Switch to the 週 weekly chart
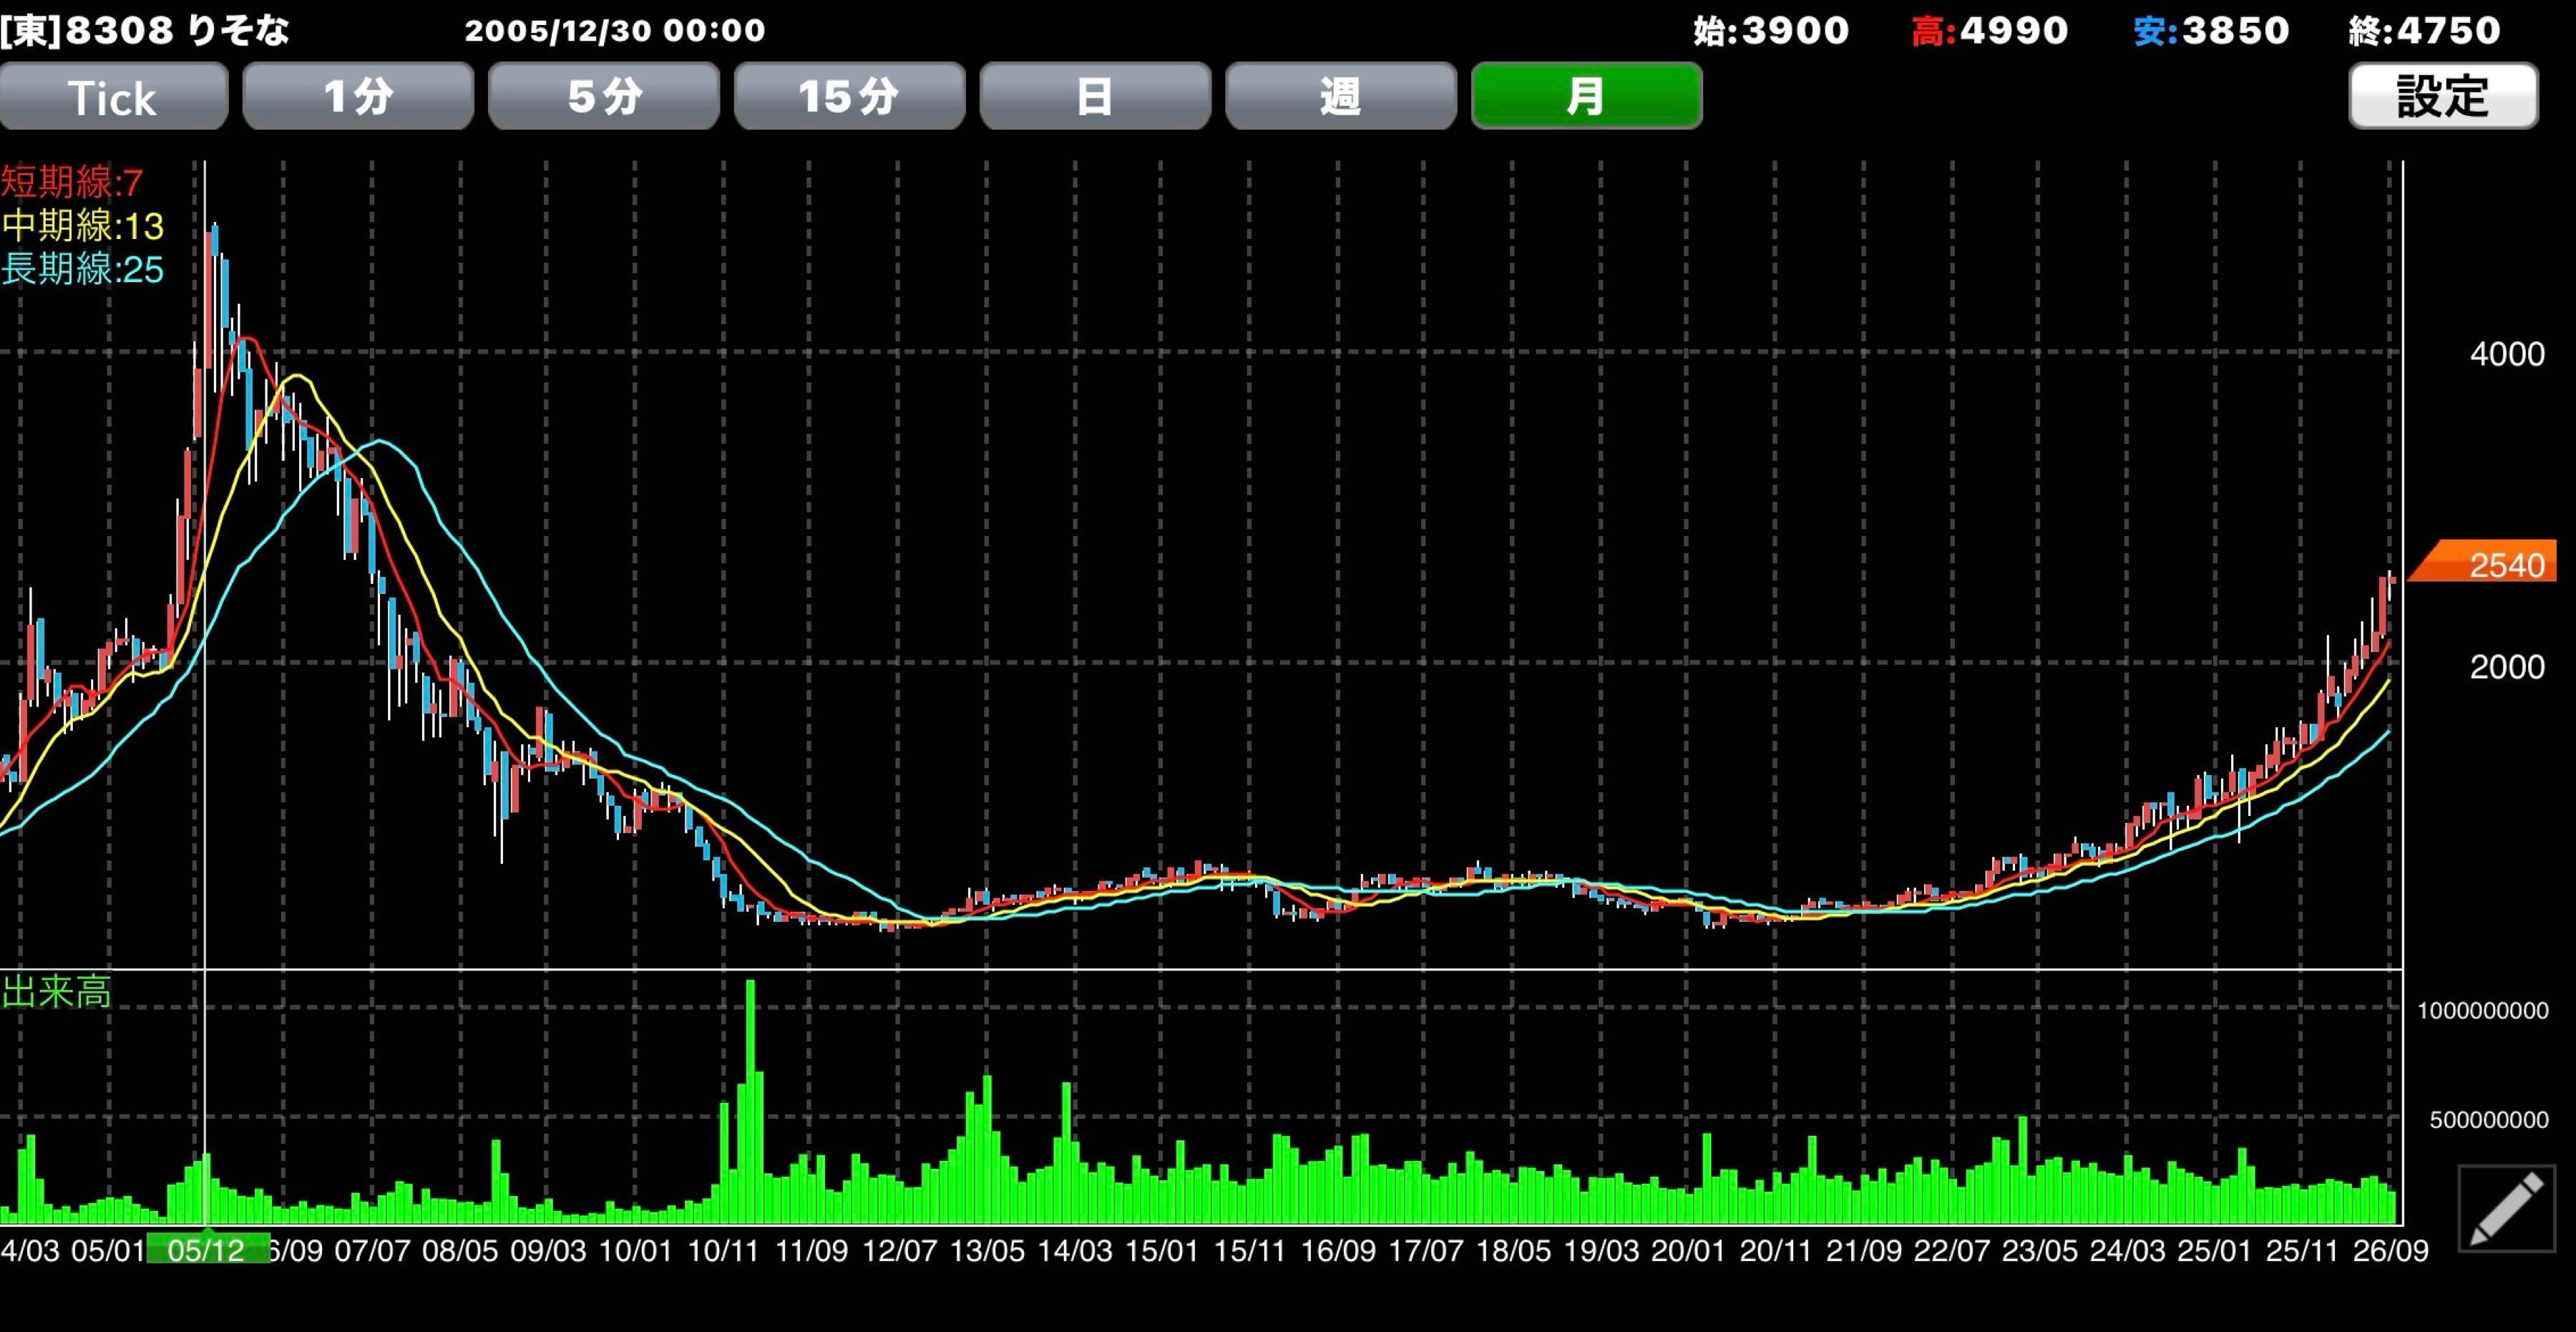The image size is (2576, 1332). pos(1341,96)
